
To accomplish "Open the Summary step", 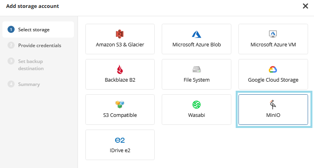I will (29, 84).
